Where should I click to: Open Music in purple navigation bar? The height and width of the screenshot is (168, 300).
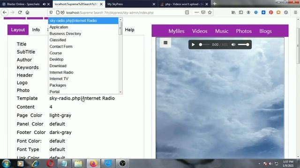(x=222, y=31)
